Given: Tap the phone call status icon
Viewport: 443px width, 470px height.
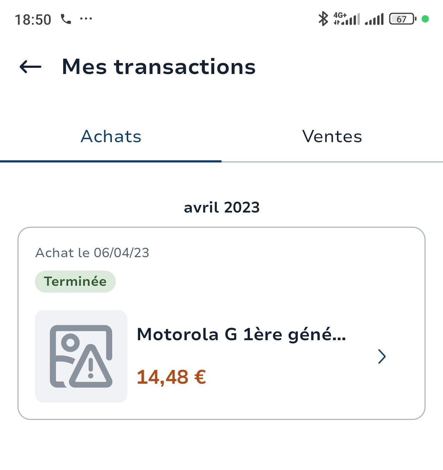Looking at the screenshot, I should tap(66, 19).
